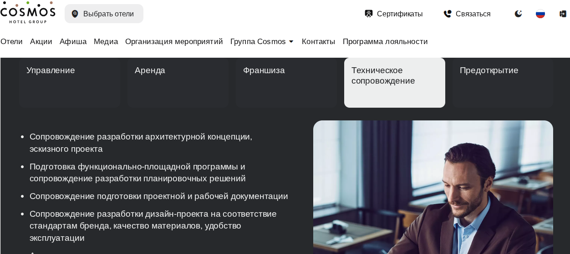This screenshot has width=570, height=254.
Task: Click the phone contact icon
Action: click(x=448, y=14)
